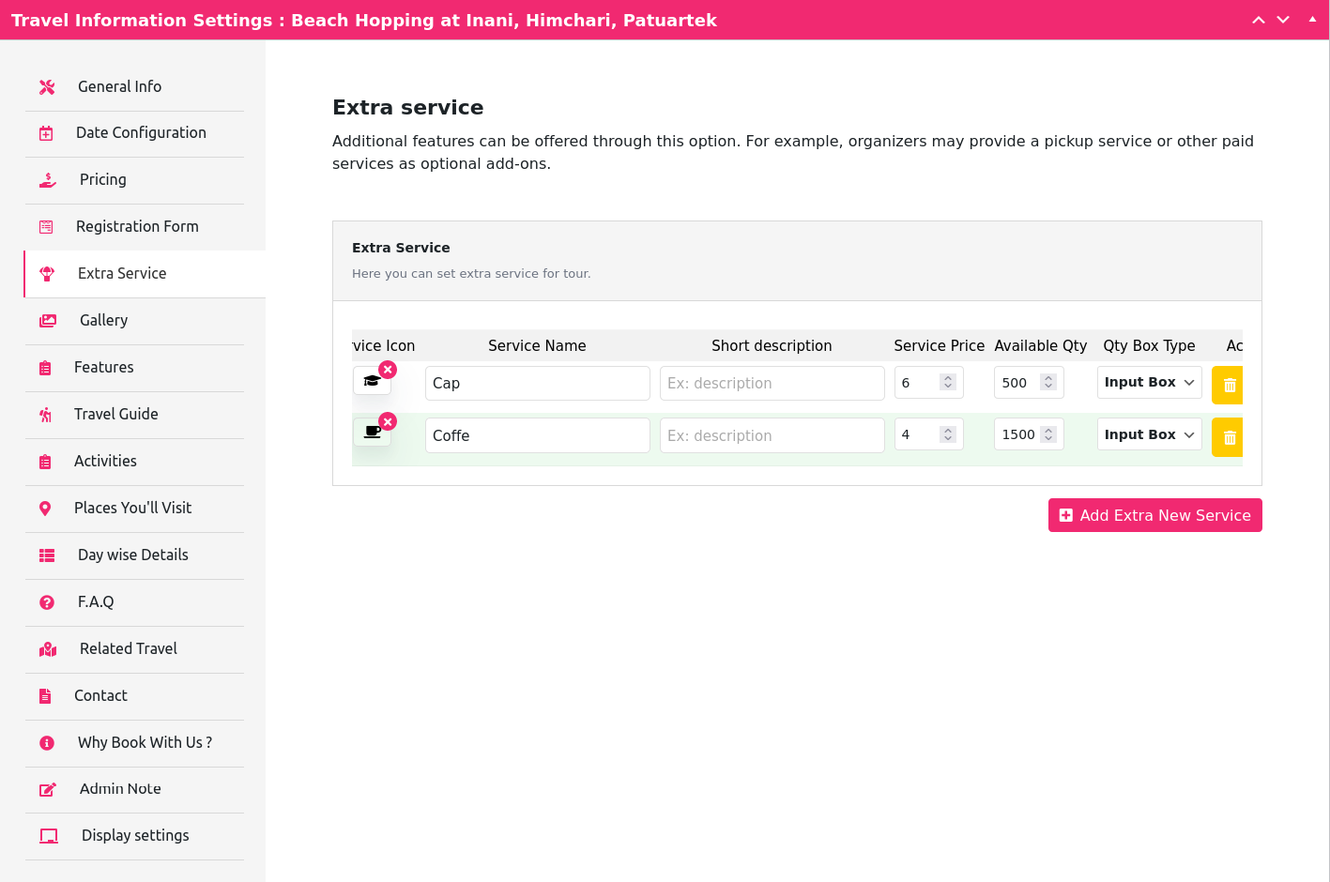
Task: Click the Cap service price stepper
Action: pyautogui.click(x=948, y=382)
